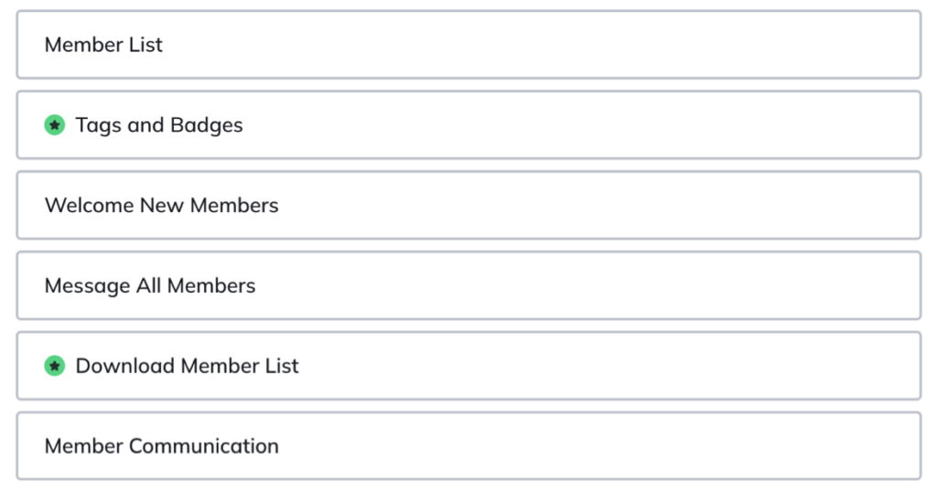
Task: Click the Tags and Badges text label
Action: pos(159,125)
